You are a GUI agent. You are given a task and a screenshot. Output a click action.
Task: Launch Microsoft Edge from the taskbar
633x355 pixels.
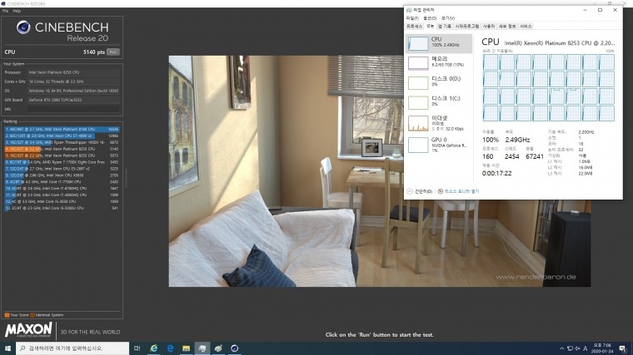170,348
